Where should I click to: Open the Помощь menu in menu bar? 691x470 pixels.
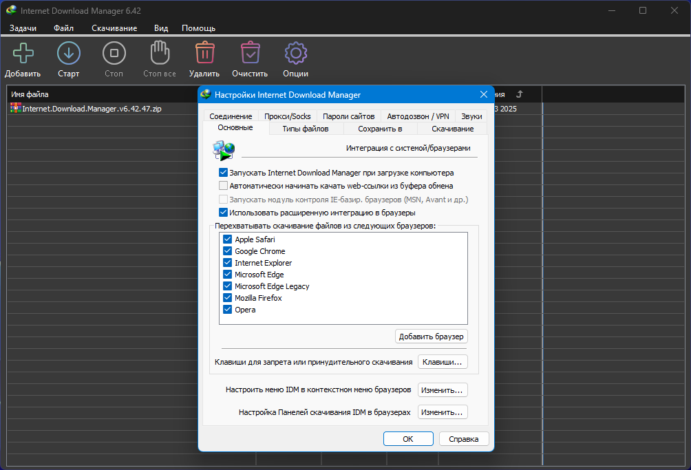pos(198,28)
